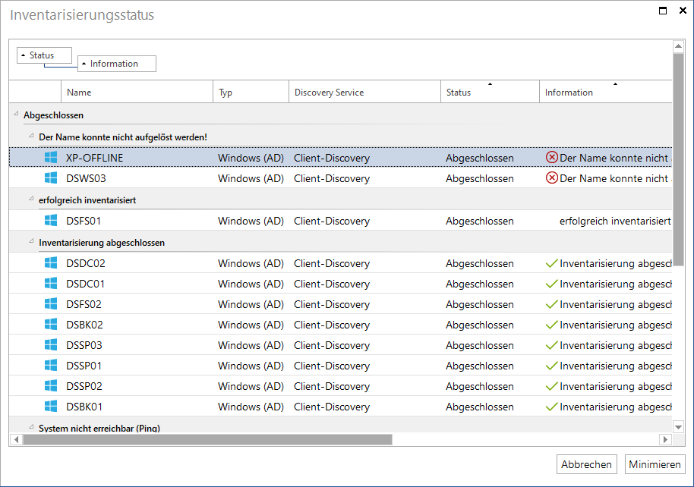Click green checkmark in DSSP03 row
Viewport: 694px width, 487px height.
coord(551,345)
